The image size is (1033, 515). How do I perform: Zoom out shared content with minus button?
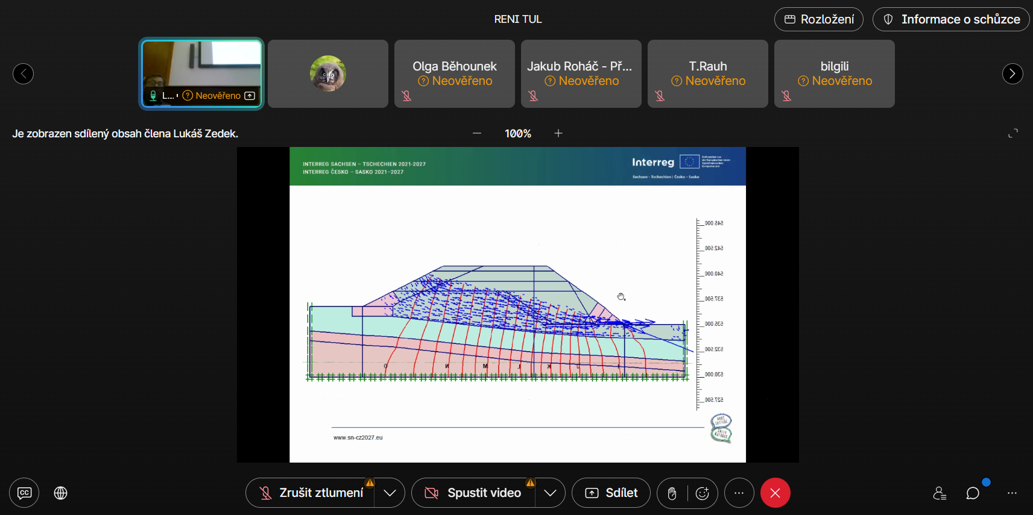pos(477,133)
